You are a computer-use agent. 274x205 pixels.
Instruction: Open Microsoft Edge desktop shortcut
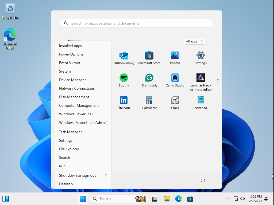click(10, 39)
